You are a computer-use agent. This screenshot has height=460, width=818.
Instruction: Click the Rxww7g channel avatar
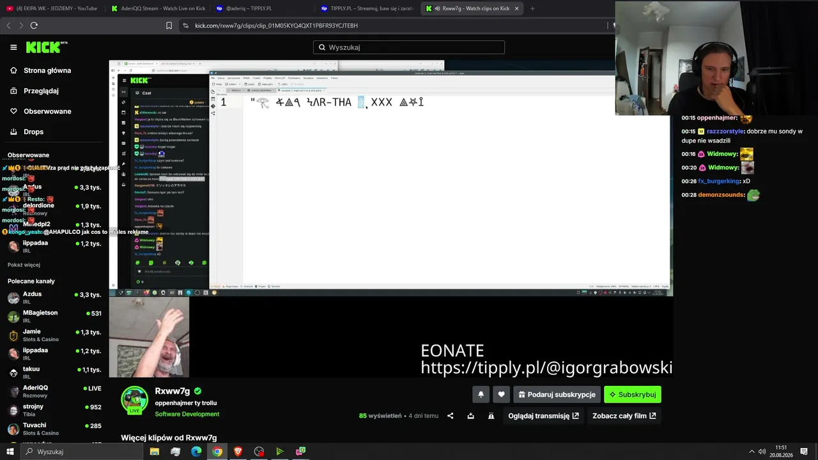135,400
